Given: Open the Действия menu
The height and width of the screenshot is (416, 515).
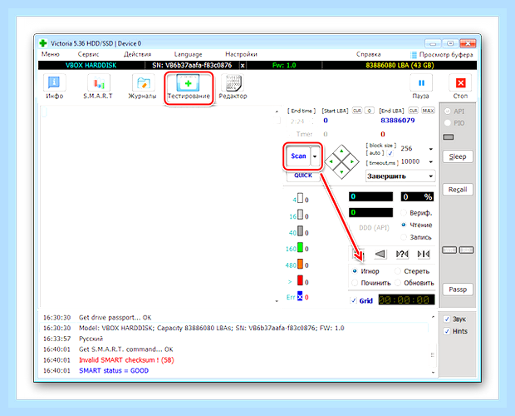Looking at the screenshot, I should point(137,54).
